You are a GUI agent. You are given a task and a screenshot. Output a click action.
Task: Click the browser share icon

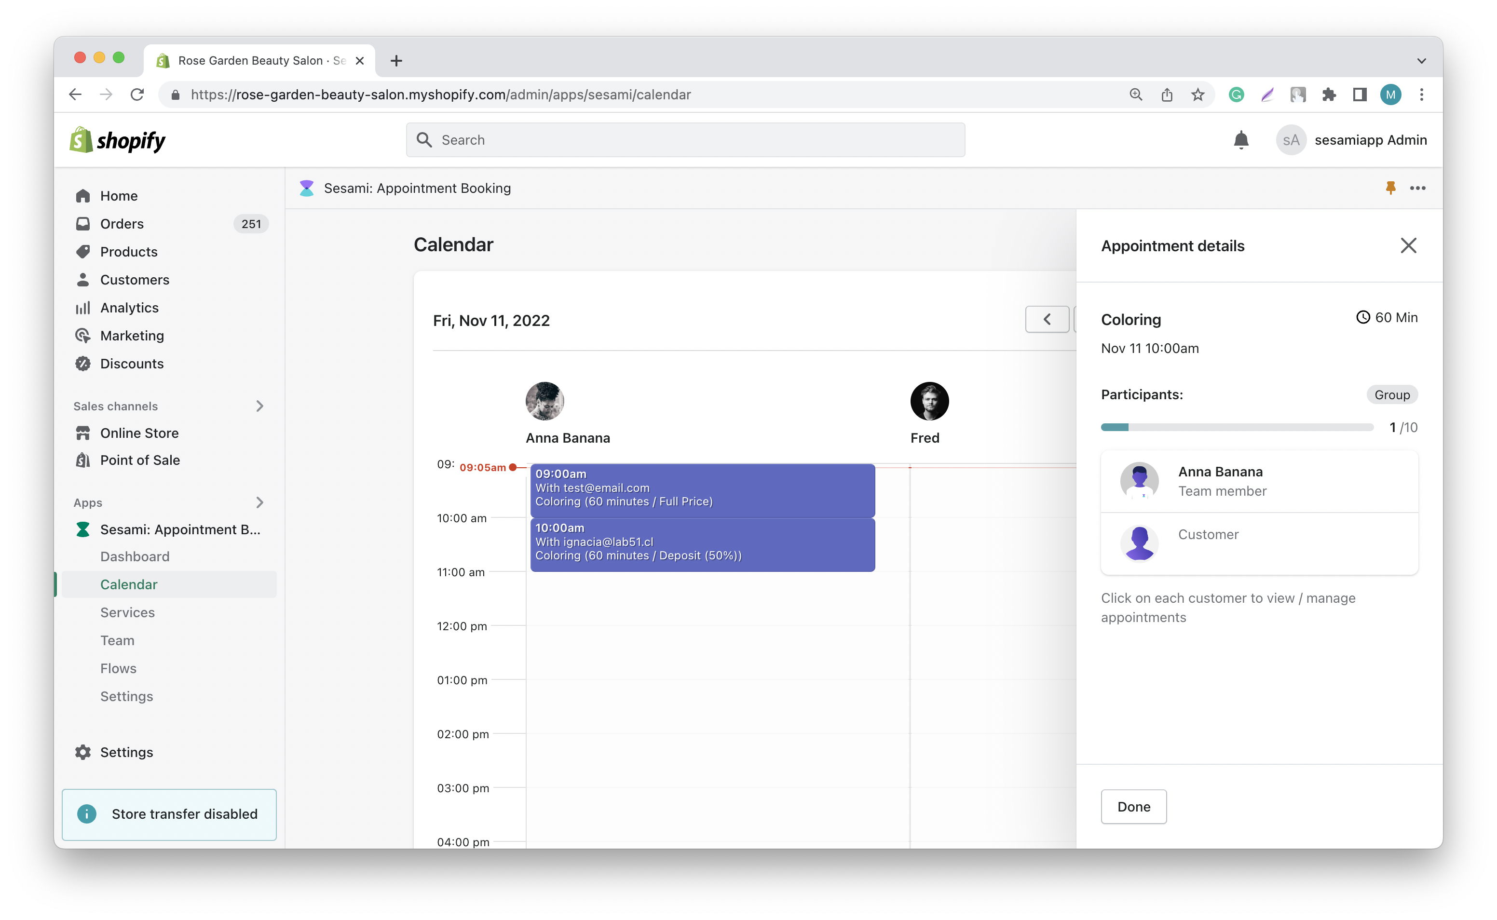tap(1167, 95)
